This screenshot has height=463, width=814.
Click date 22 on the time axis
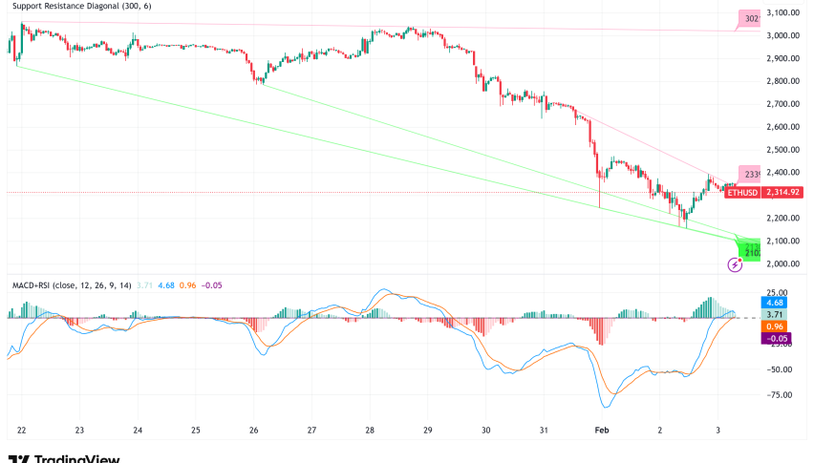point(20,430)
